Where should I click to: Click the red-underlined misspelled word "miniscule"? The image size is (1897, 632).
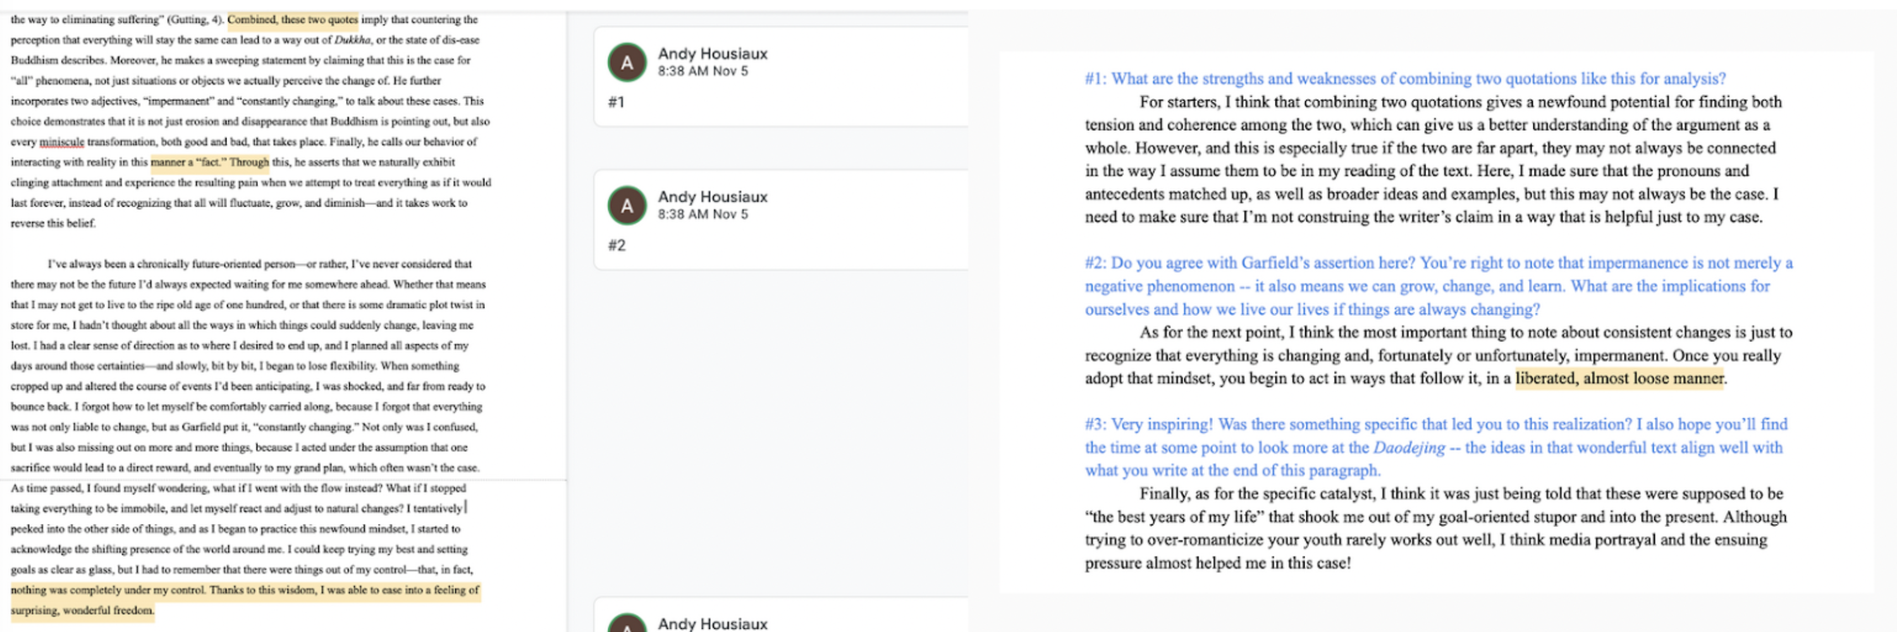61,142
